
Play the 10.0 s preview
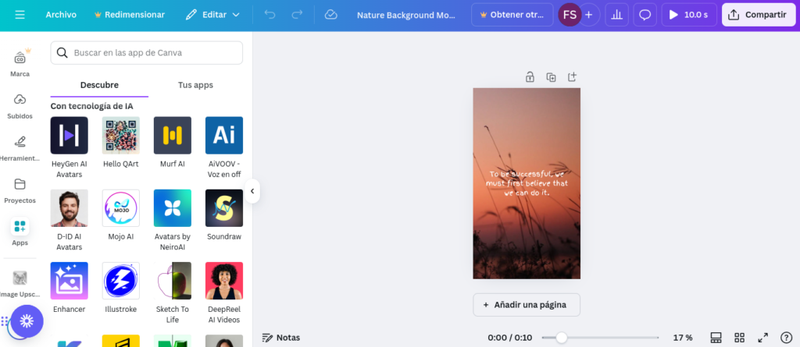coord(689,15)
